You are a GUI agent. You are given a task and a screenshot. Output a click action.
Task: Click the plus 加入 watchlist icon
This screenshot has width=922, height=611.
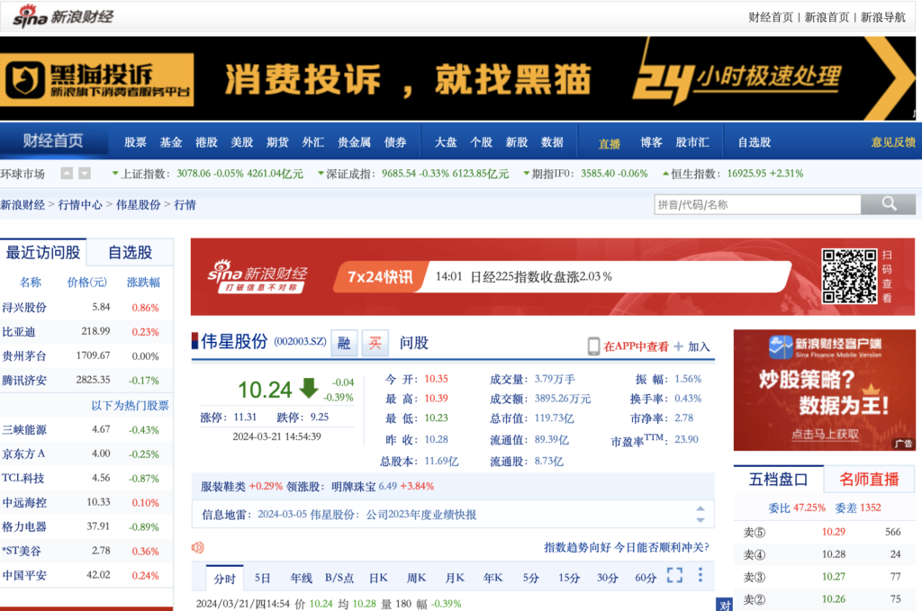pyautogui.click(x=678, y=346)
